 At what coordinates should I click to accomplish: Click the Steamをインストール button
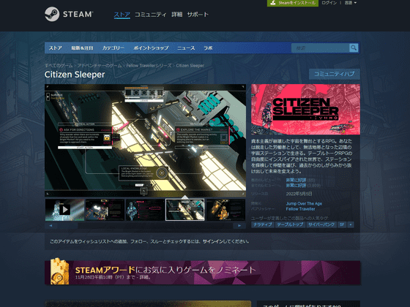pos(293,3)
